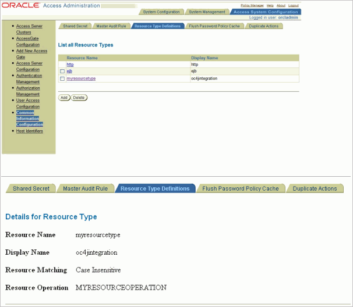The image size is (353, 307).
Task: Open the System Configuration tab
Action: (161, 12)
